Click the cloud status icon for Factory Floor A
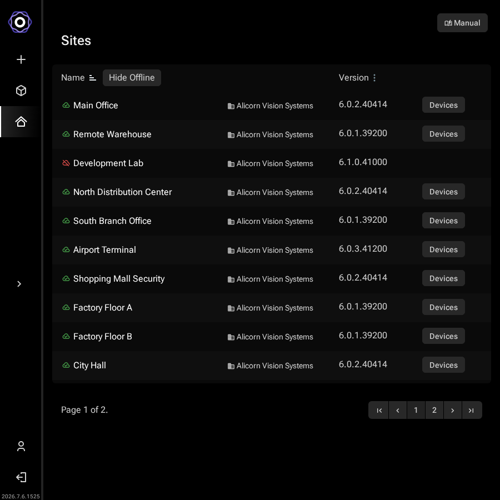 (66, 307)
